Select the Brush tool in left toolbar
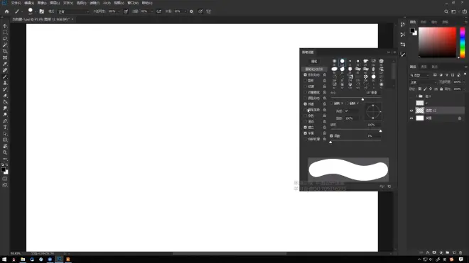 pos(5,77)
